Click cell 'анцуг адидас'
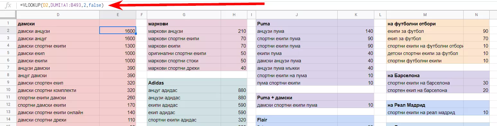The height and width of the screenshot is (126, 497). coord(184,90)
